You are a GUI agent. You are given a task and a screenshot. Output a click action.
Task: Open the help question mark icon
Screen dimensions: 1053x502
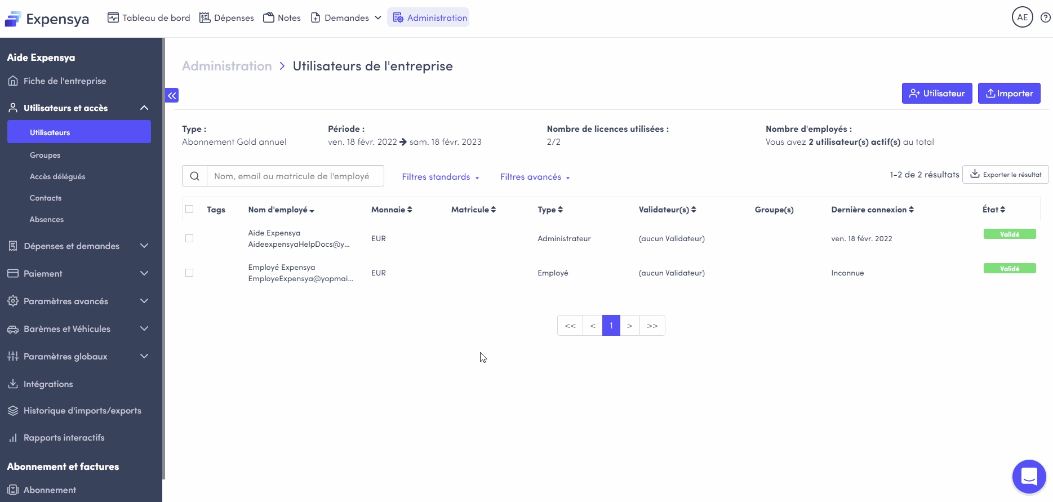click(x=1045, y=17)
